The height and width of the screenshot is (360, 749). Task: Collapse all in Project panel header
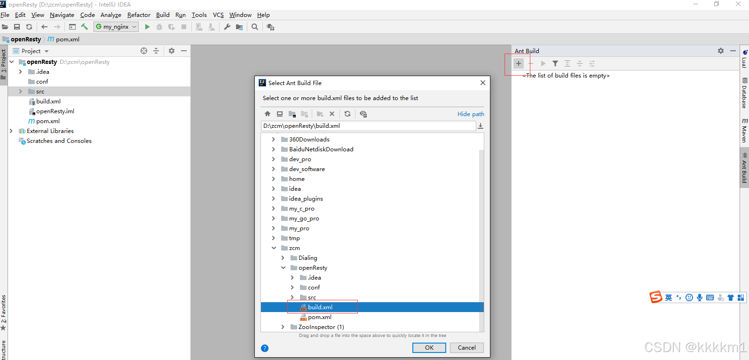click(156, 51)
